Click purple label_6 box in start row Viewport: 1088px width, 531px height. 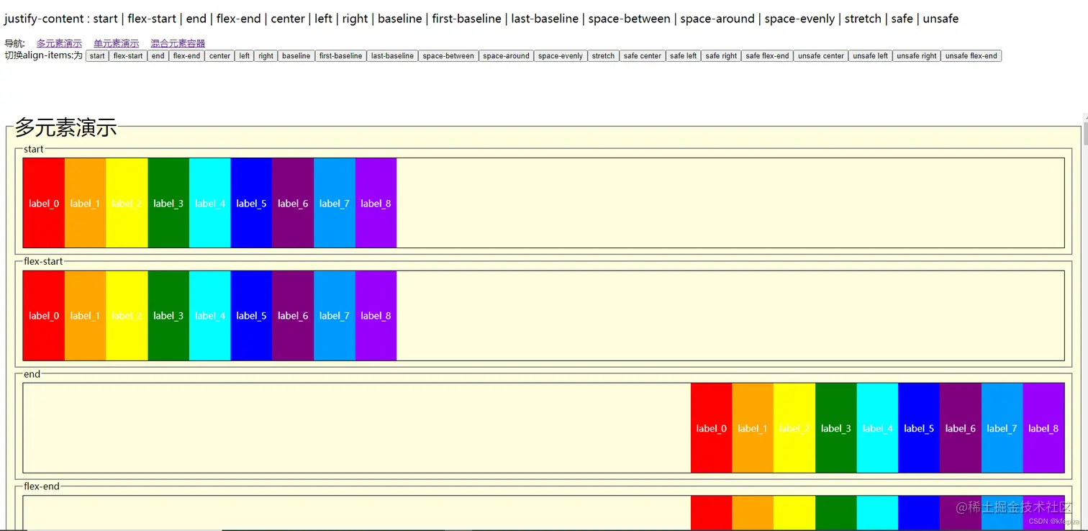click(293, 203)
